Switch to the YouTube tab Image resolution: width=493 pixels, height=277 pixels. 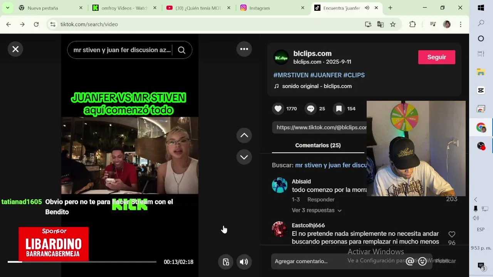tap(197, 8)
